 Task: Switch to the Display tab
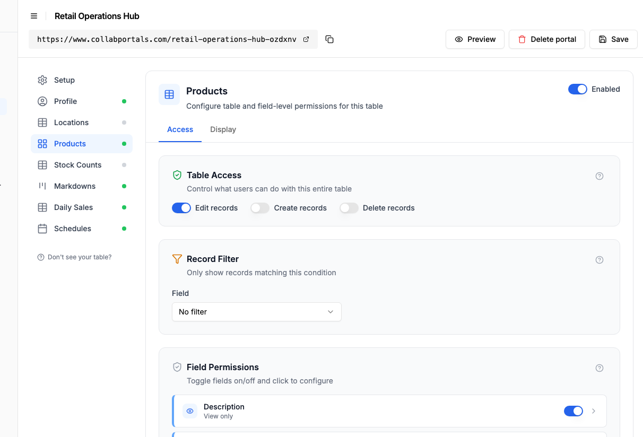click(223, 129)
